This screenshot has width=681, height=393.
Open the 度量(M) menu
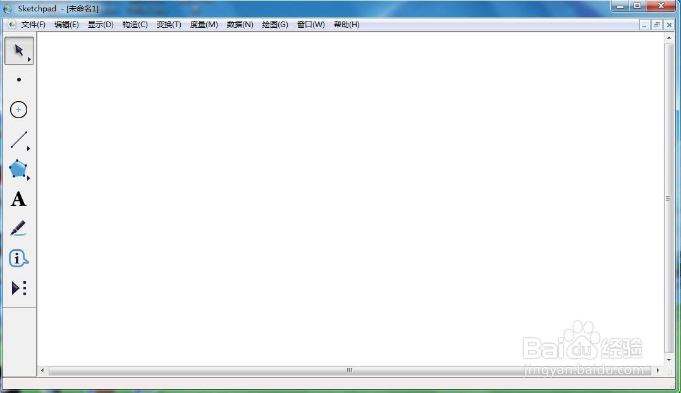pyautogui.click(x=204, y=25)
